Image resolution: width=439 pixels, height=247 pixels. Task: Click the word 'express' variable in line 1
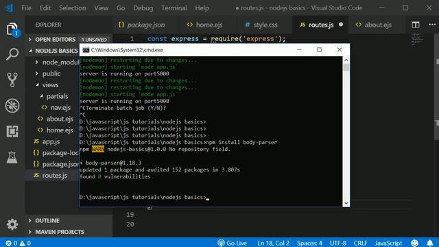click(185, 38)
